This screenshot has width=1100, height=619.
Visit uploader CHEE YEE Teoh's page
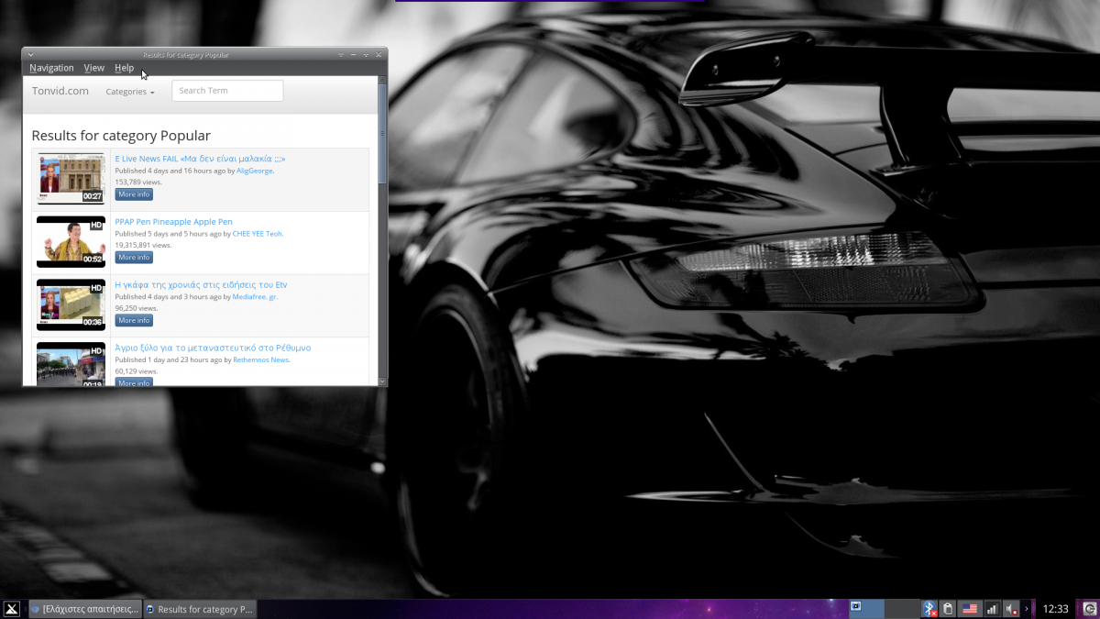tap(258, 234)
